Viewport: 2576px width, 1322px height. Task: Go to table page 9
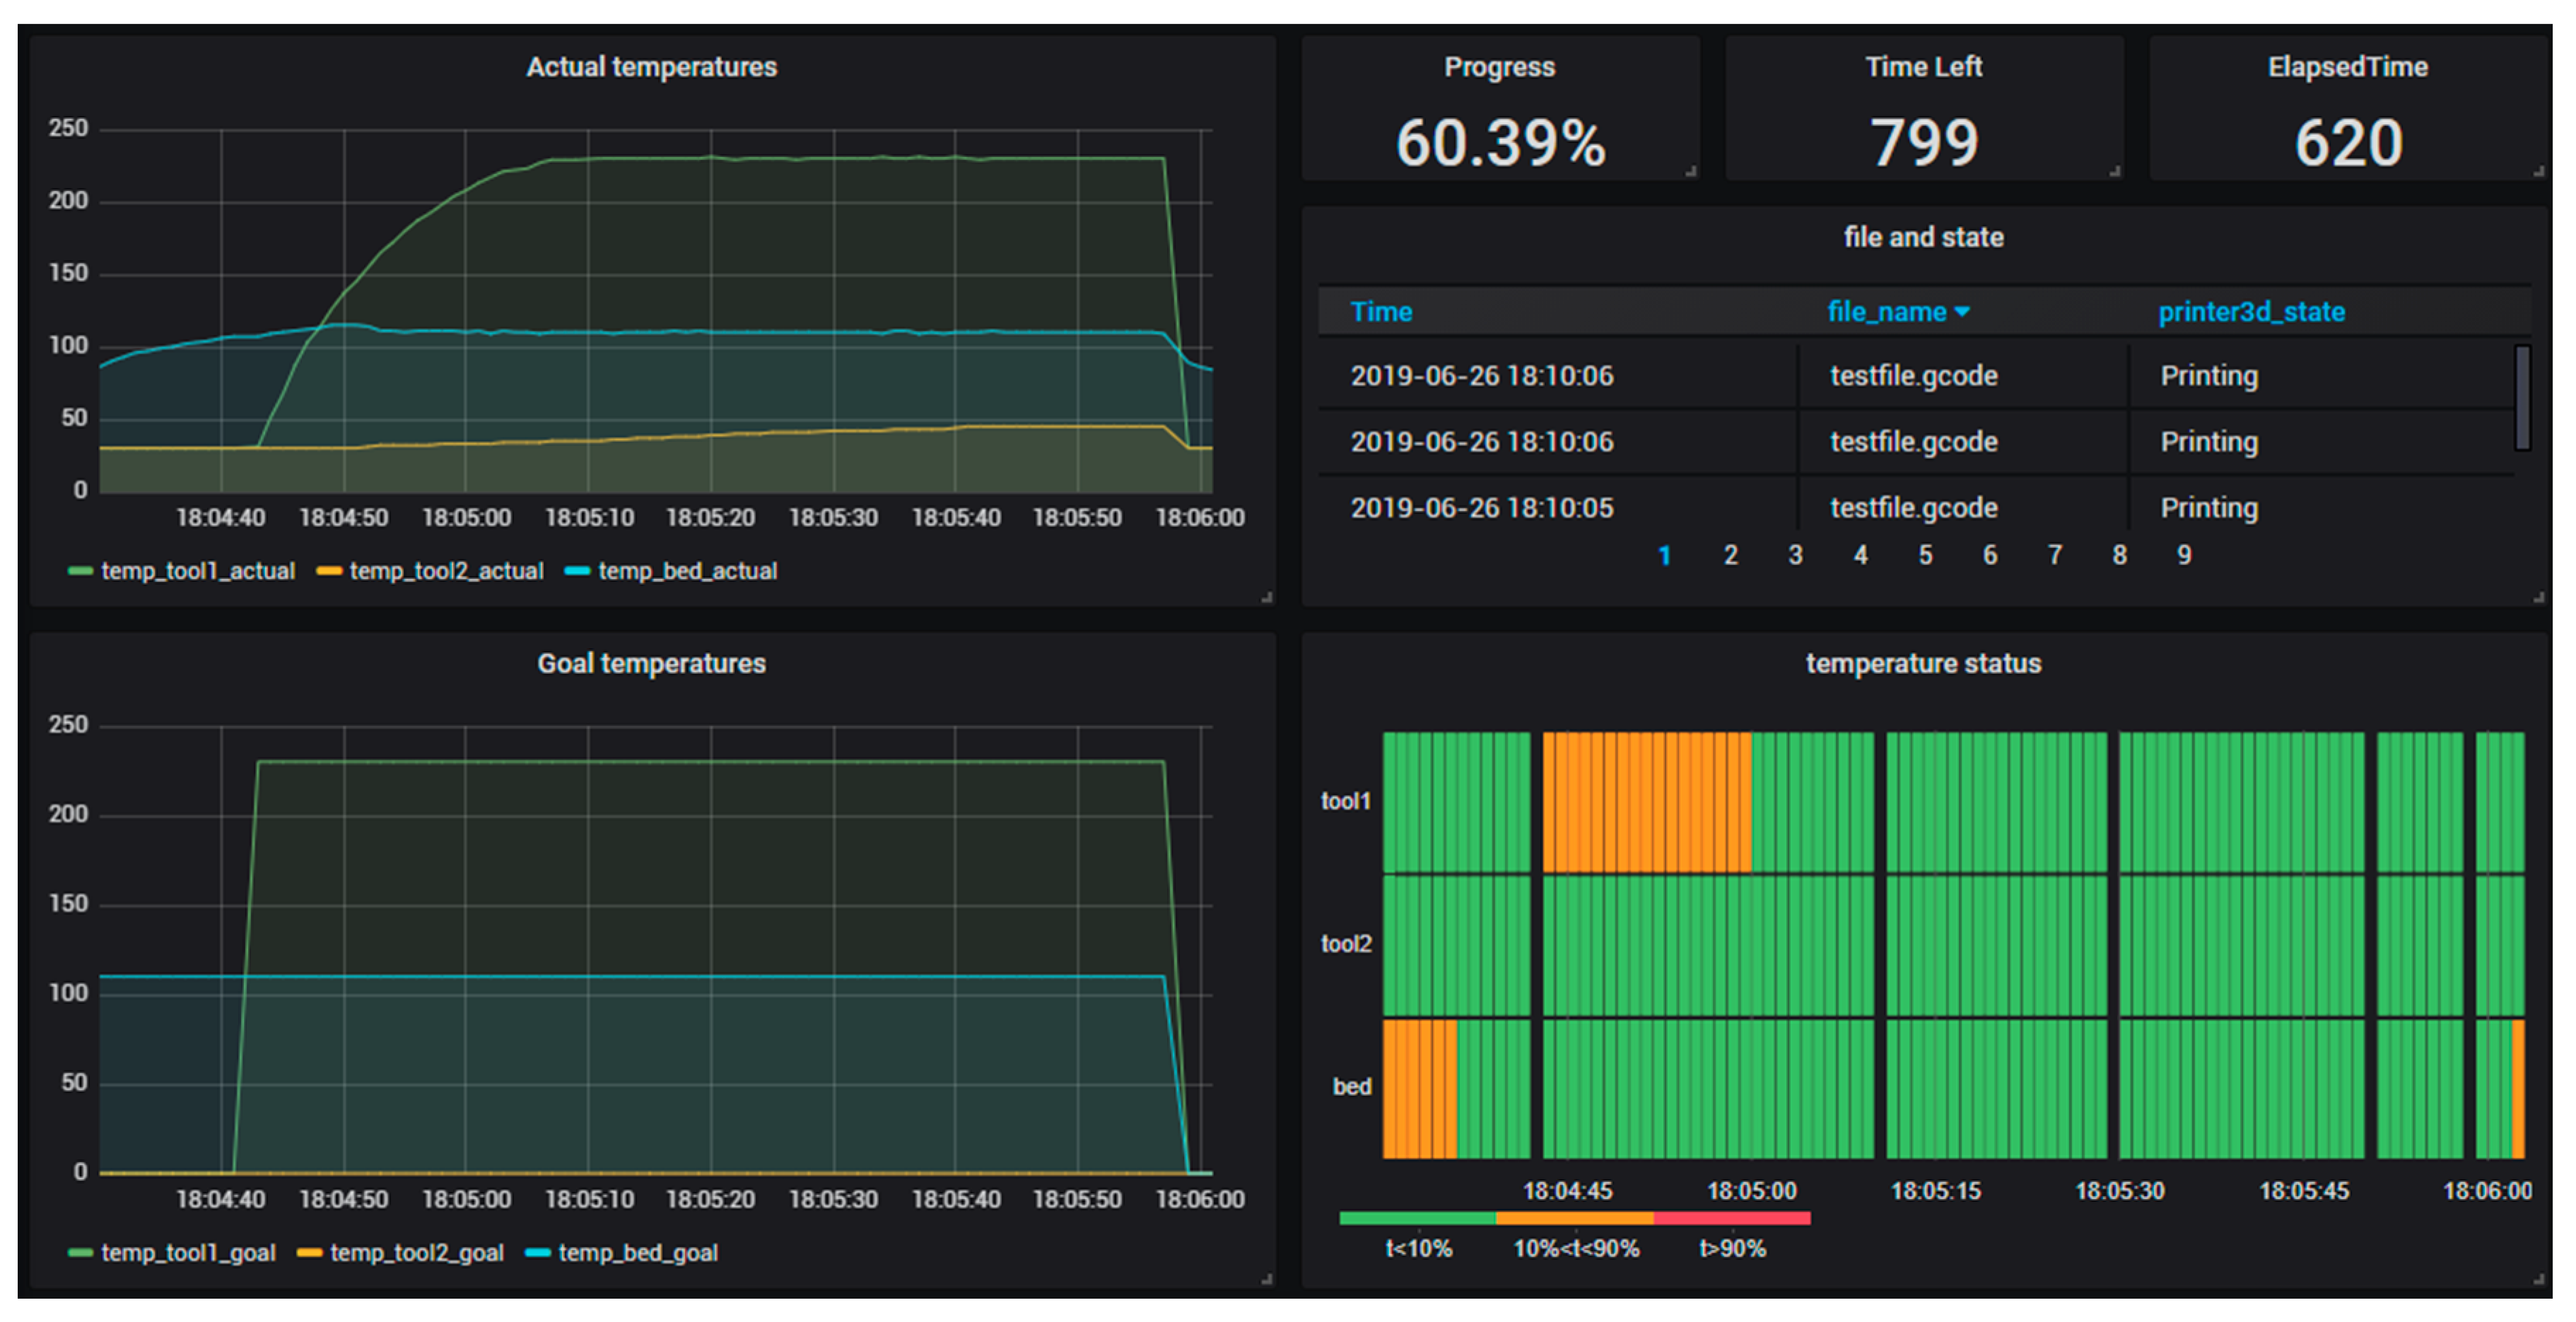[x=2184, y=555]
